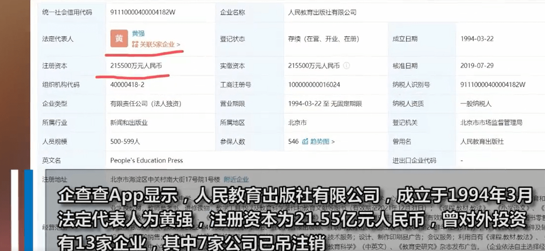Screen dimensions: 545x251
Task: Select English name People's Education Press
Action: [x=146, y=160]
